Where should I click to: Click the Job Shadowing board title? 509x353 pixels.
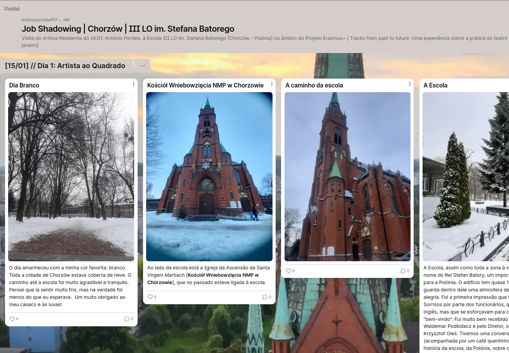[128, 29]
